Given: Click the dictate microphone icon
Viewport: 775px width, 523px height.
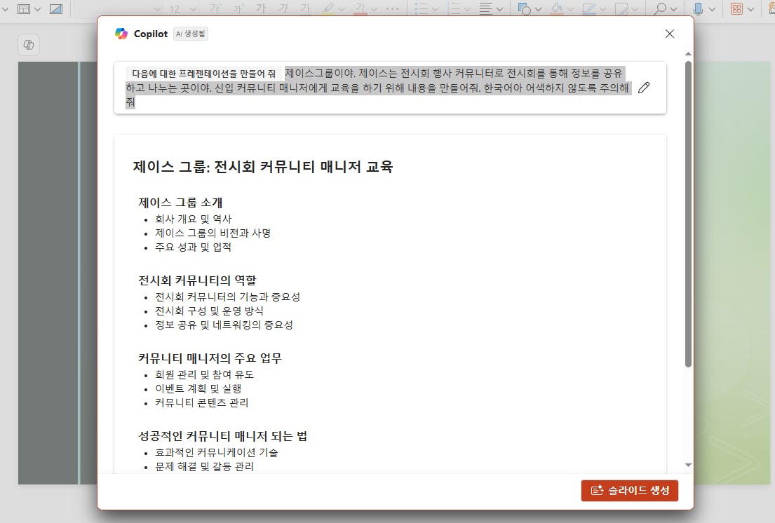Looking at the screenshot, I should pos(698,9).
